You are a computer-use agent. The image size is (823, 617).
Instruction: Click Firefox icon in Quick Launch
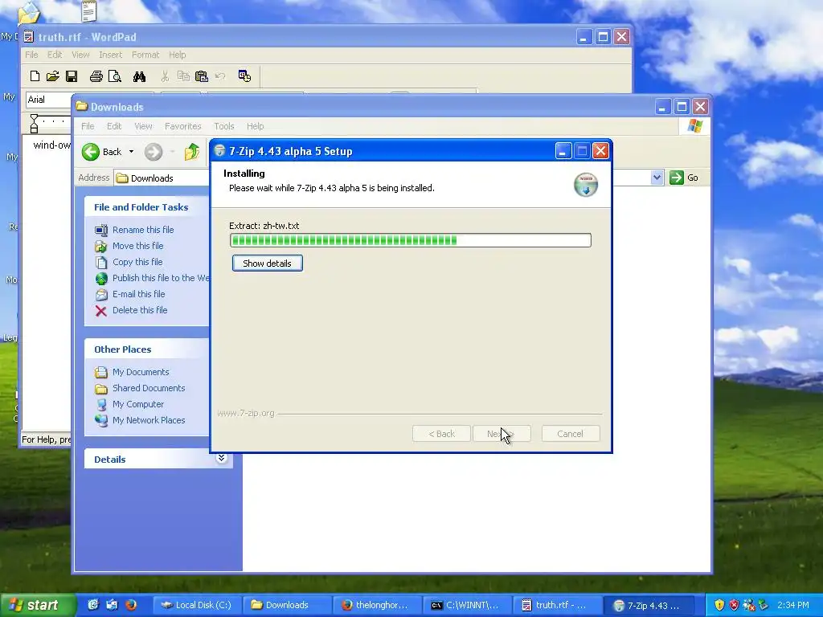point(131,605)
